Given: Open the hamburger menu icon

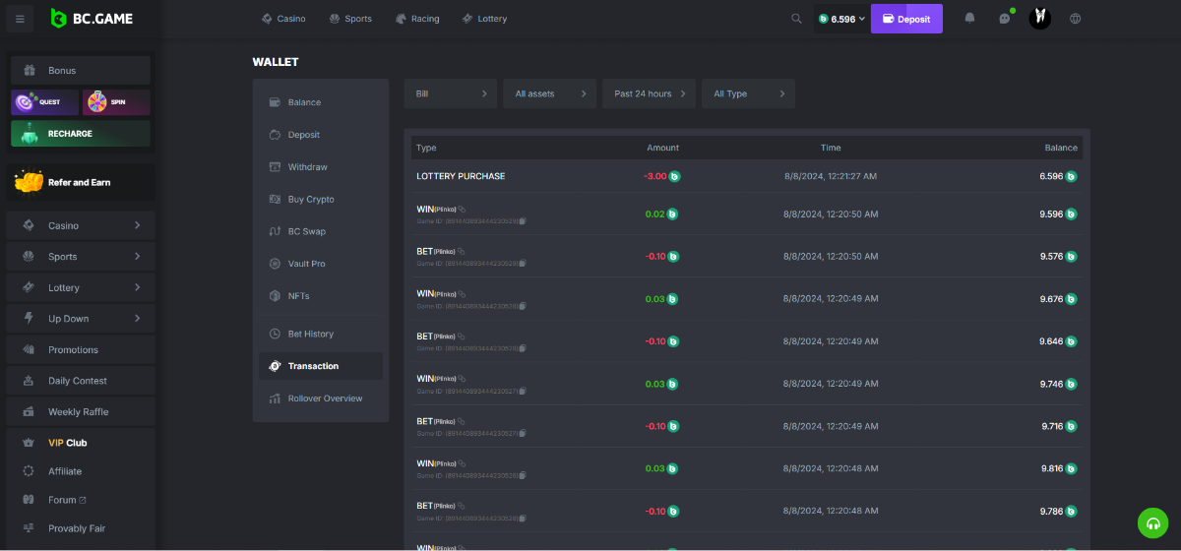Looking at the screenshot, I should (x=20, y=19).
